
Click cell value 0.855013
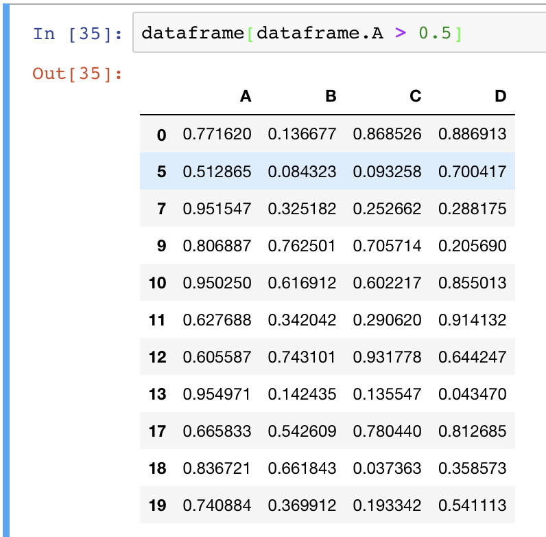472,283
